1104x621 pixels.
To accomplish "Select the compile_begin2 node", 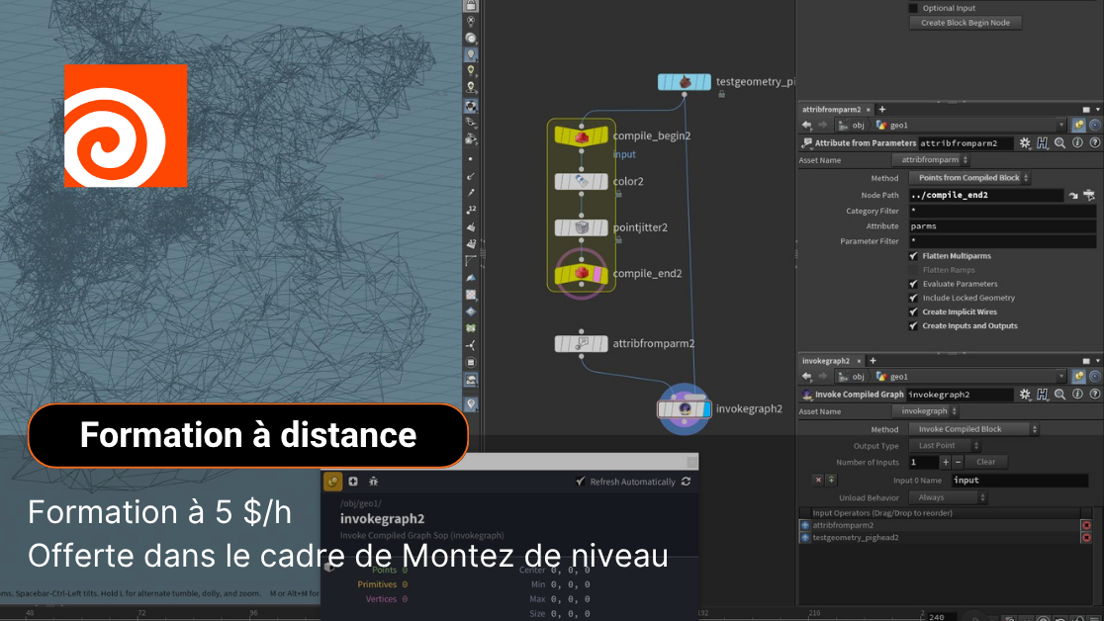I will (581, 135).
